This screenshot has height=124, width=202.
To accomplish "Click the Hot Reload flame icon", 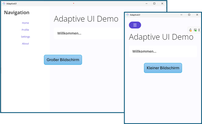I will click(190, 30).
